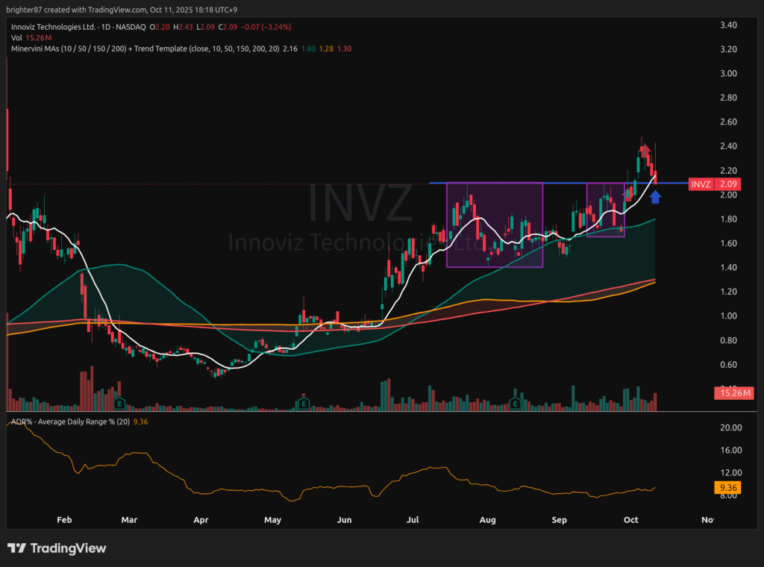Click the red up arrow above October candles
Viewport: 764px width, 567px height.
(644, 151)
